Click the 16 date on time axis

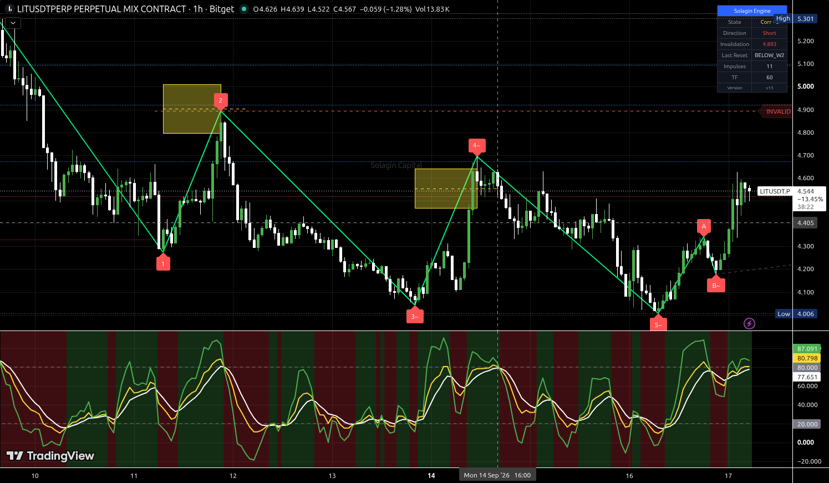tap(629, 476)
